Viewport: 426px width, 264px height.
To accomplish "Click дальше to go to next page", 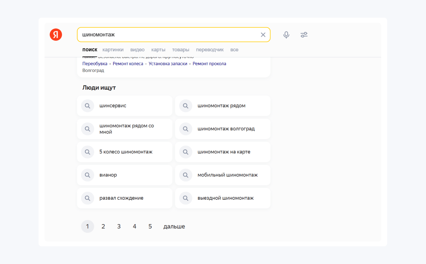I will coord(174,226).
